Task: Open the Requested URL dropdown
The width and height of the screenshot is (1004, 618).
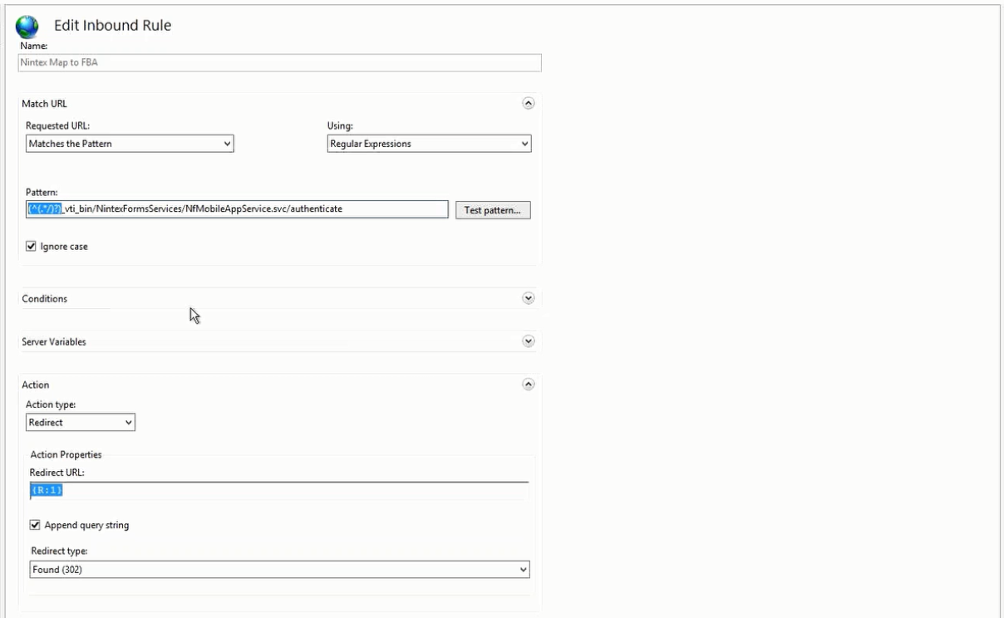Action: (130, 144)
